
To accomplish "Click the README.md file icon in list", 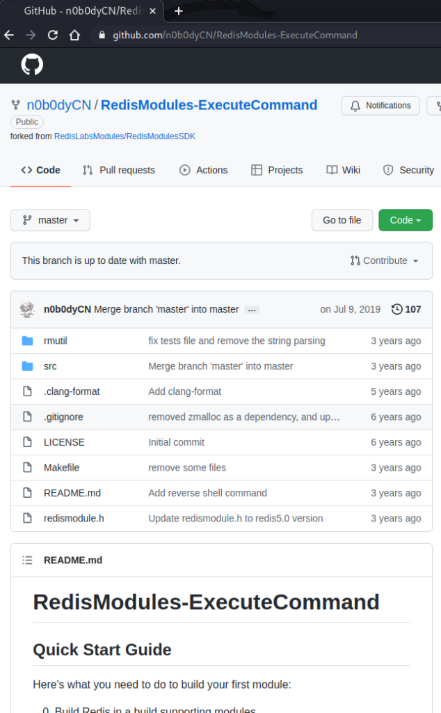I will point(27,493).
